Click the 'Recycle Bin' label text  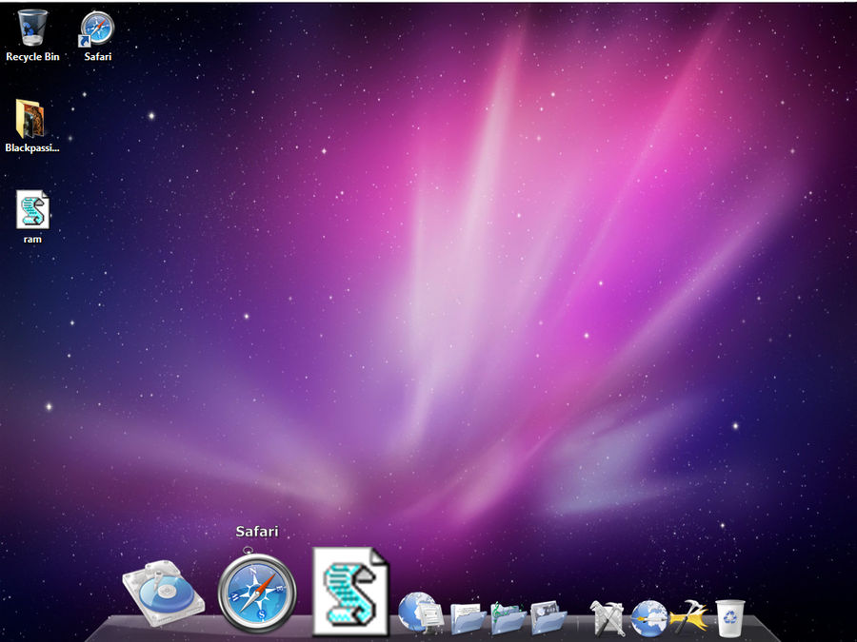pos(32,56)
